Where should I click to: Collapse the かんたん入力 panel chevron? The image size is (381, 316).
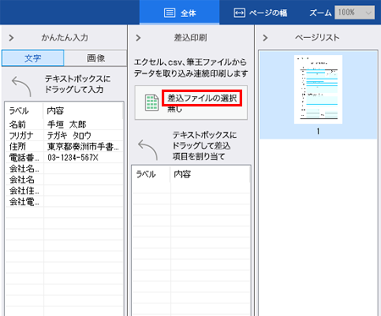click(11, 38)
